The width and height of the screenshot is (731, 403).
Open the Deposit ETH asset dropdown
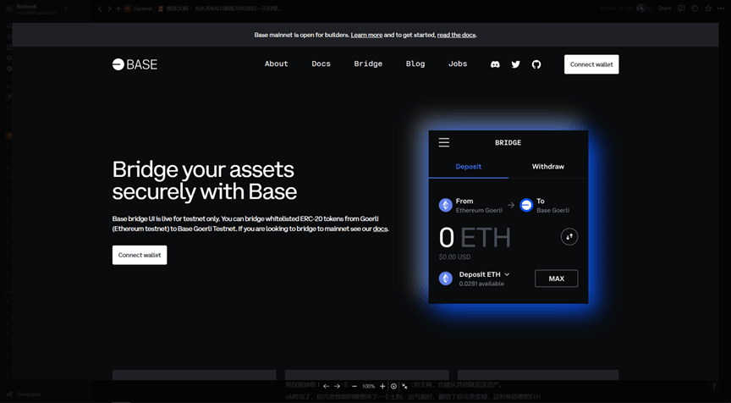click(485, 274)
